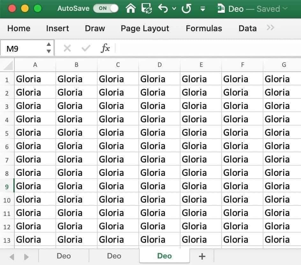Expand hidden ribbon tabs with double chevron

pyautogui.click(x=270, y=28)
